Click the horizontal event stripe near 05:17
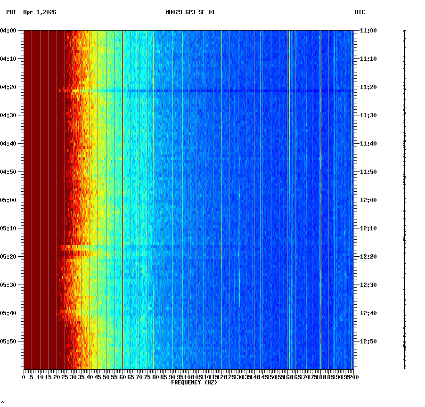The image size is (425, 407). [141, 244]
